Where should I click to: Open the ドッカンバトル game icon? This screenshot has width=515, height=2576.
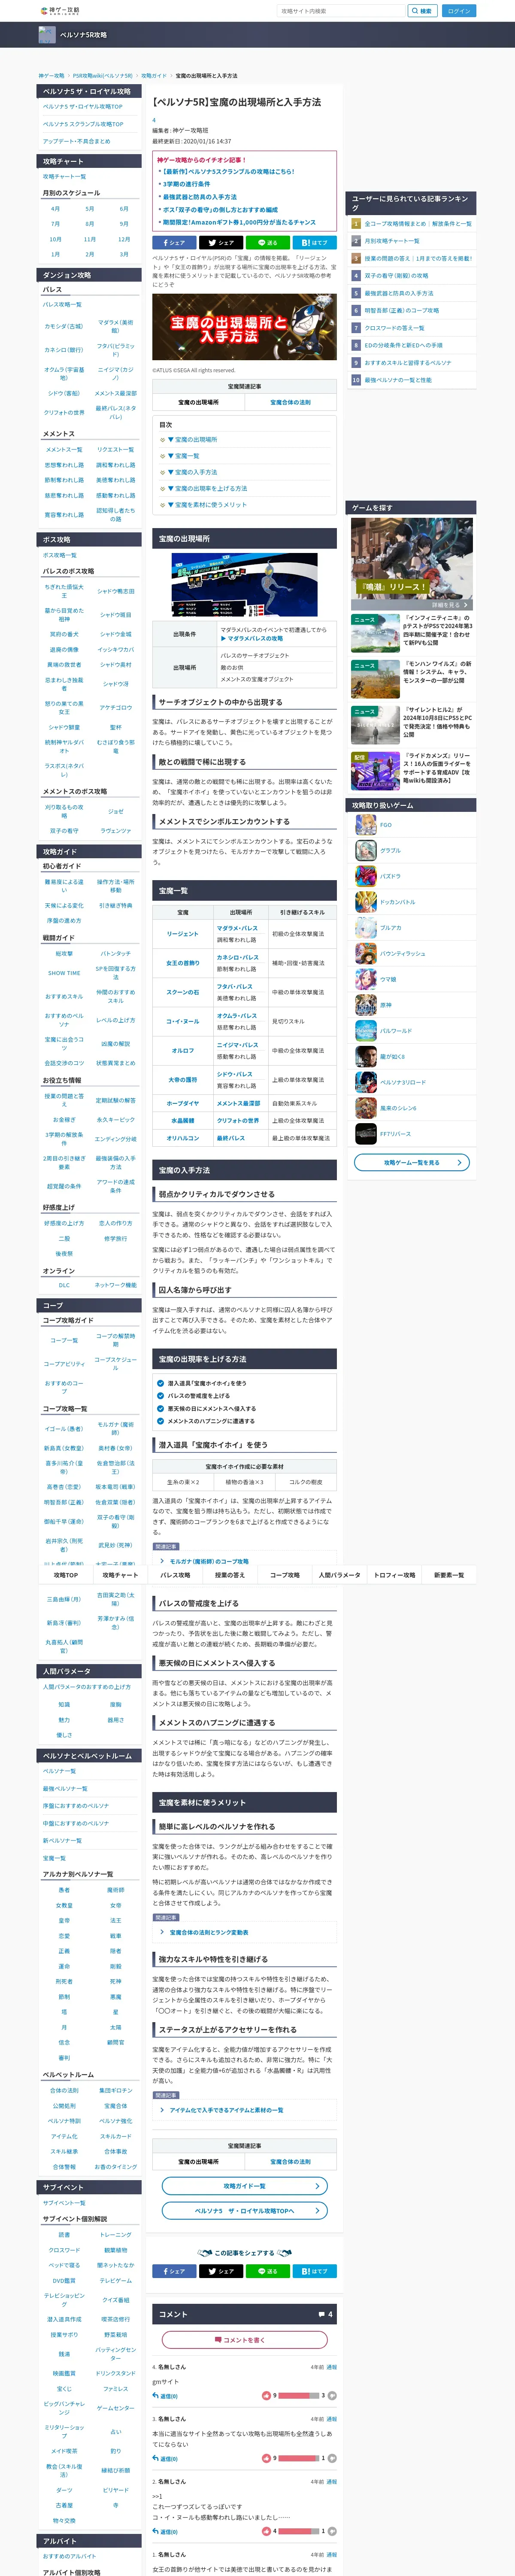(366, 902)
